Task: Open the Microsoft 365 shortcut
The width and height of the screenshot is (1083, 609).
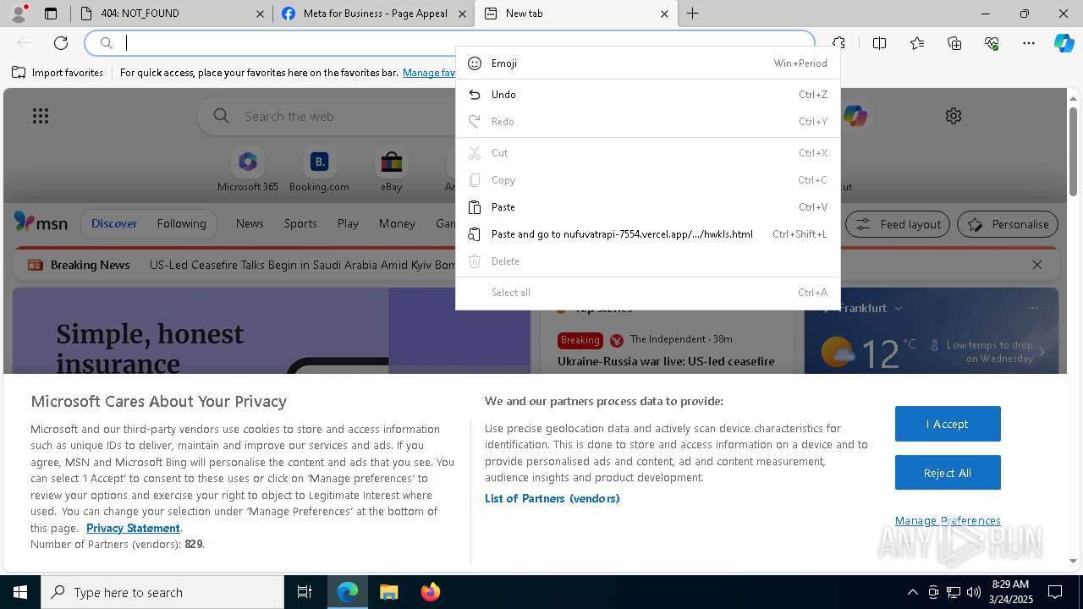Action: pos(247,171)
